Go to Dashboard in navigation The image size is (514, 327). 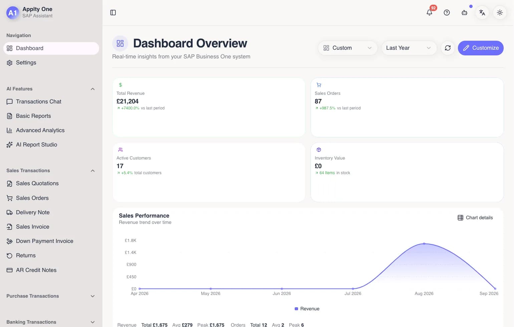click(51, 48)
